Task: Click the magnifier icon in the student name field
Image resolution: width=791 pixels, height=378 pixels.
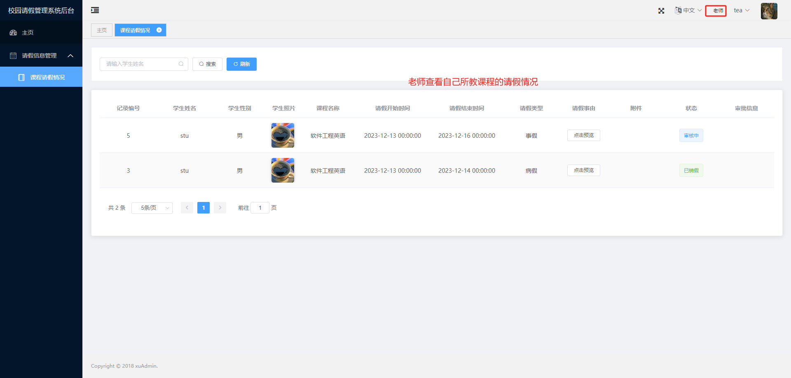Action: pyautogui.click(x=181, y=64)
